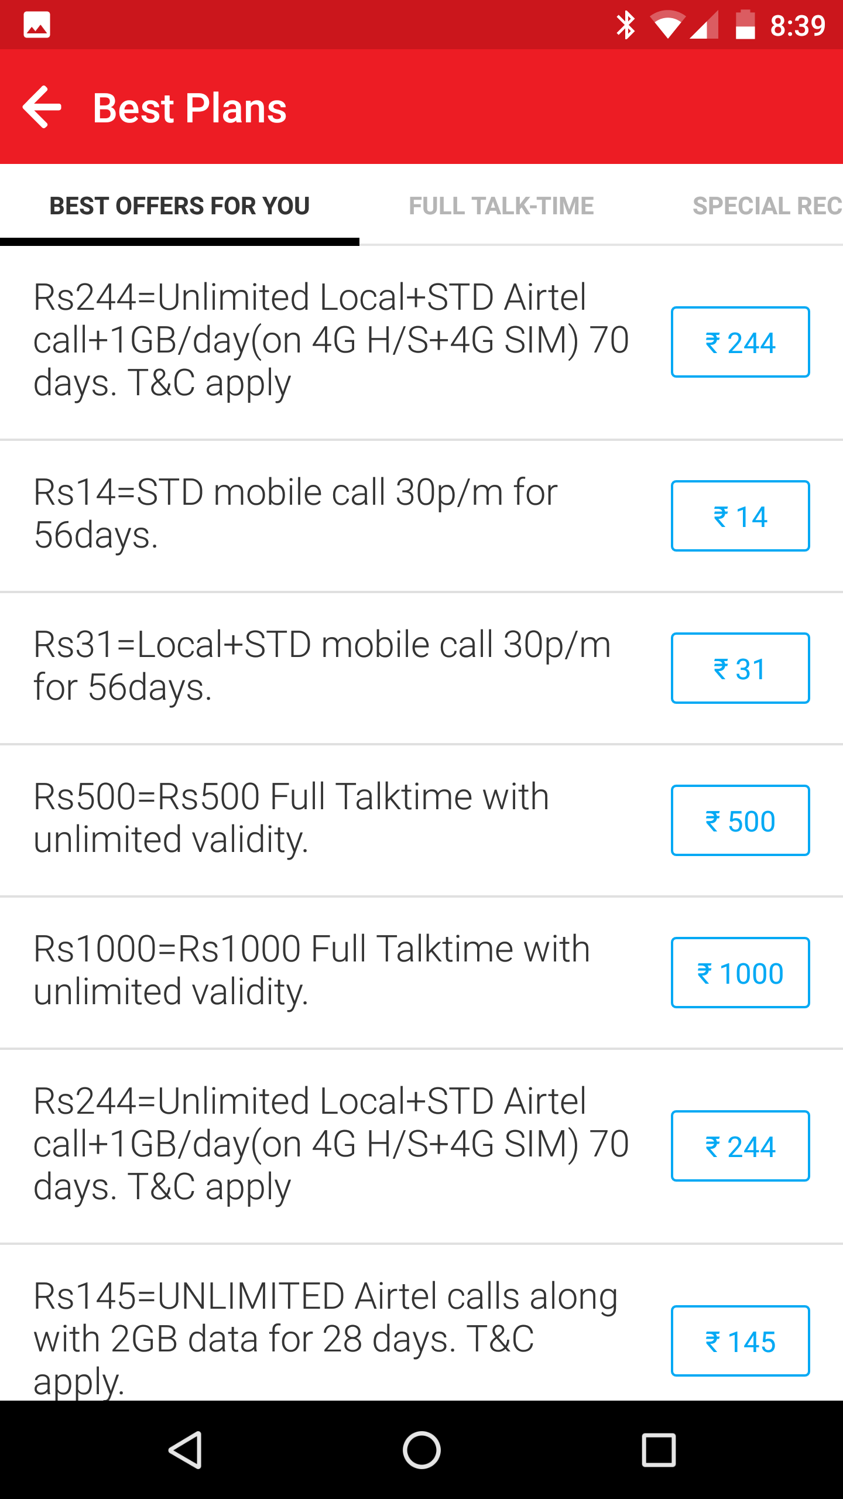843x1499 pixels.
Task: Tap the ₹ 31 price button
Action: pos(740,668)
